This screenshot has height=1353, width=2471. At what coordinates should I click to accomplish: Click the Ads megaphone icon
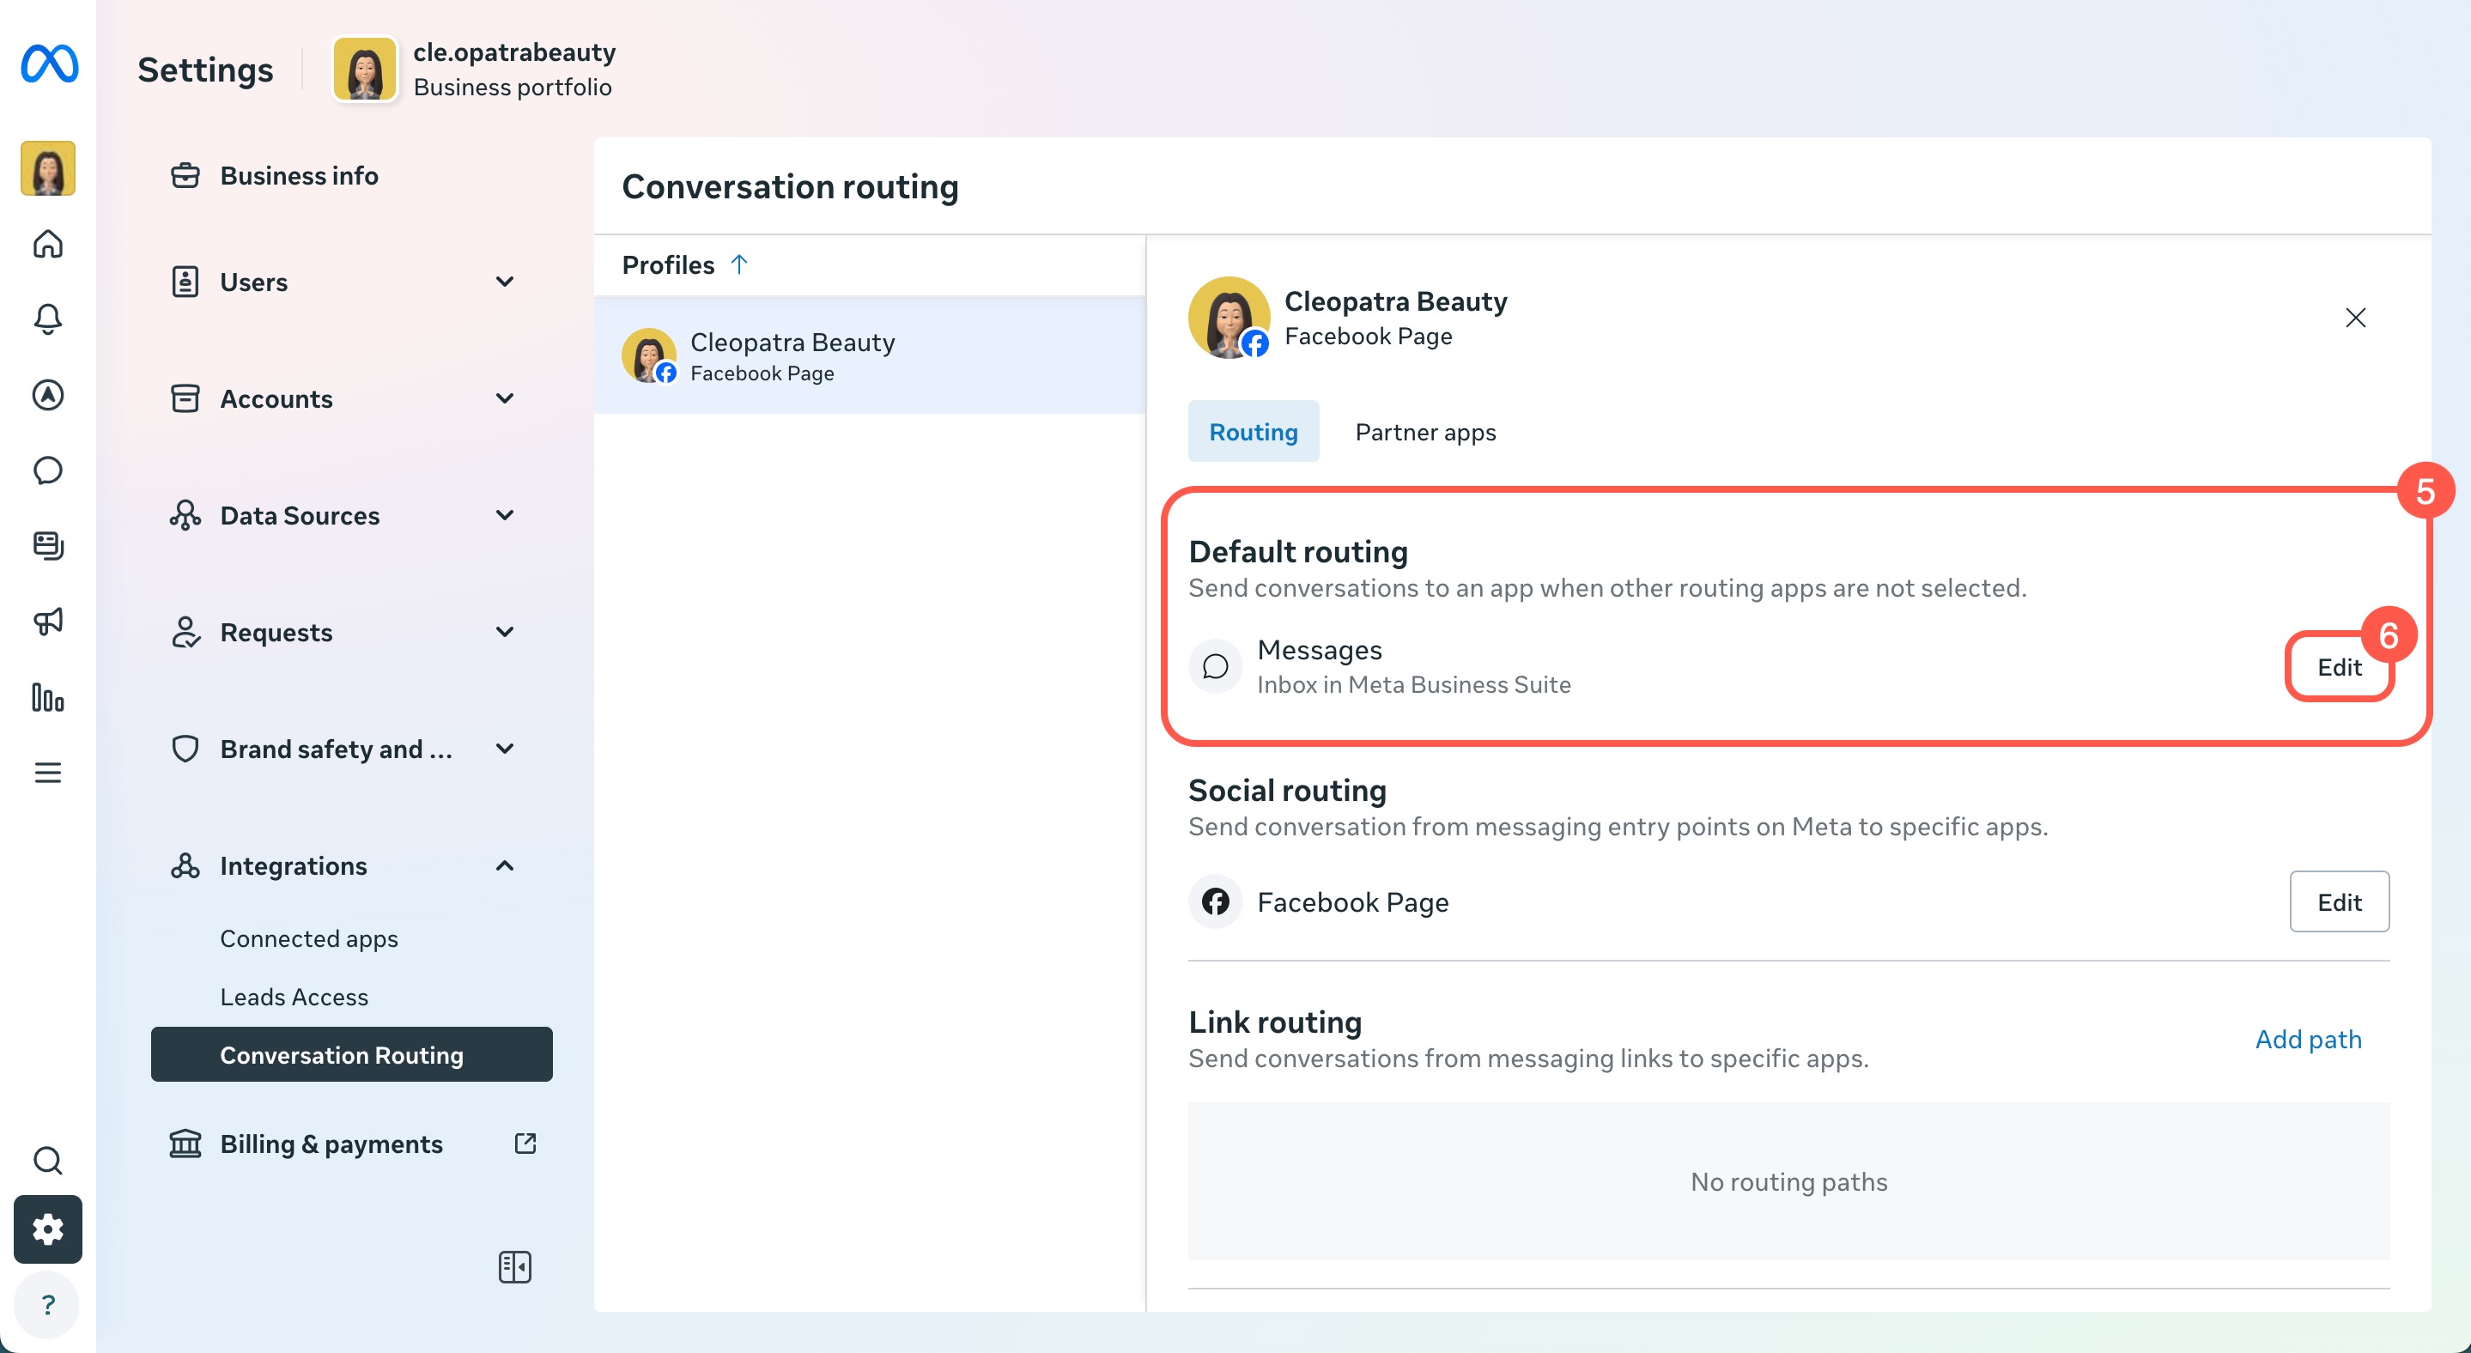click(x=48, y=622)
